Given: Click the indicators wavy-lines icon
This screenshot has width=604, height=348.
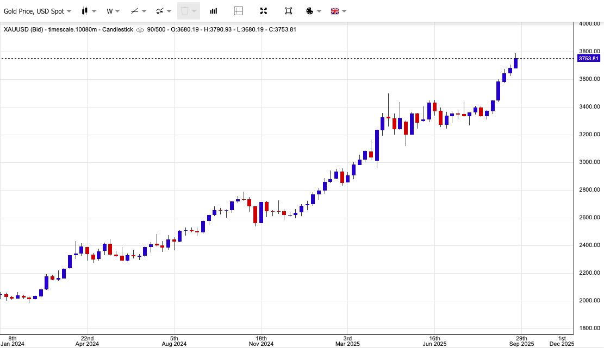Looking at the screenshot, I should pyautogui.click(x=159, y=11).
